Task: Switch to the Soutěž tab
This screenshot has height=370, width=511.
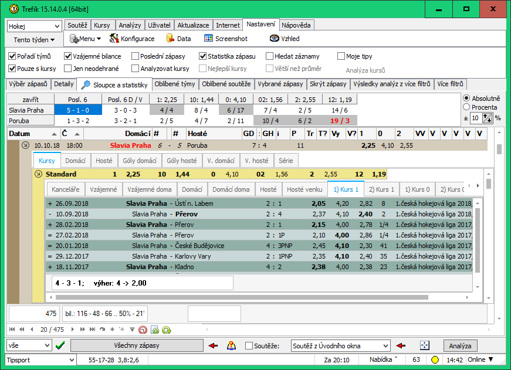Action: tap(77, 25)
